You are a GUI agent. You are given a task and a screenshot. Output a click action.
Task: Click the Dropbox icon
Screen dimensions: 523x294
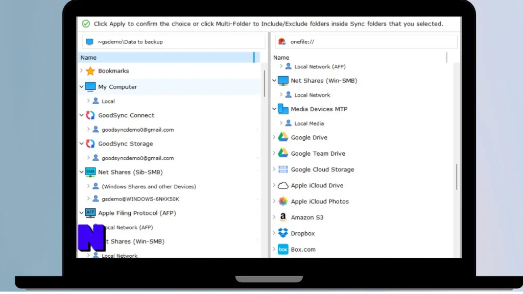point(283,233)
